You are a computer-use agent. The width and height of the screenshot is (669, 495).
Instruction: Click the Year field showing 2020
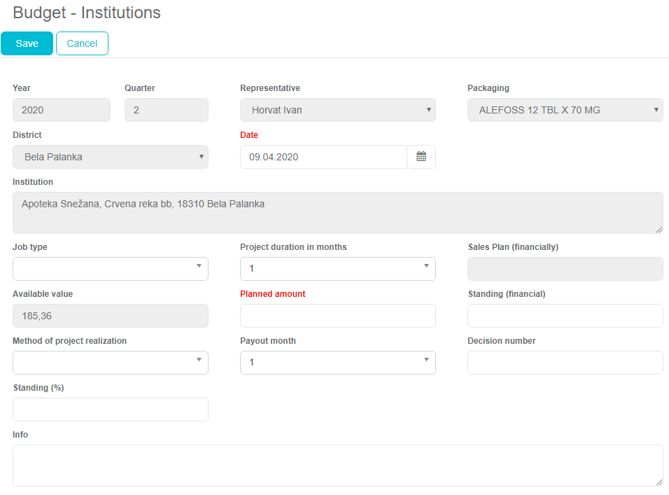coord(62,110)
